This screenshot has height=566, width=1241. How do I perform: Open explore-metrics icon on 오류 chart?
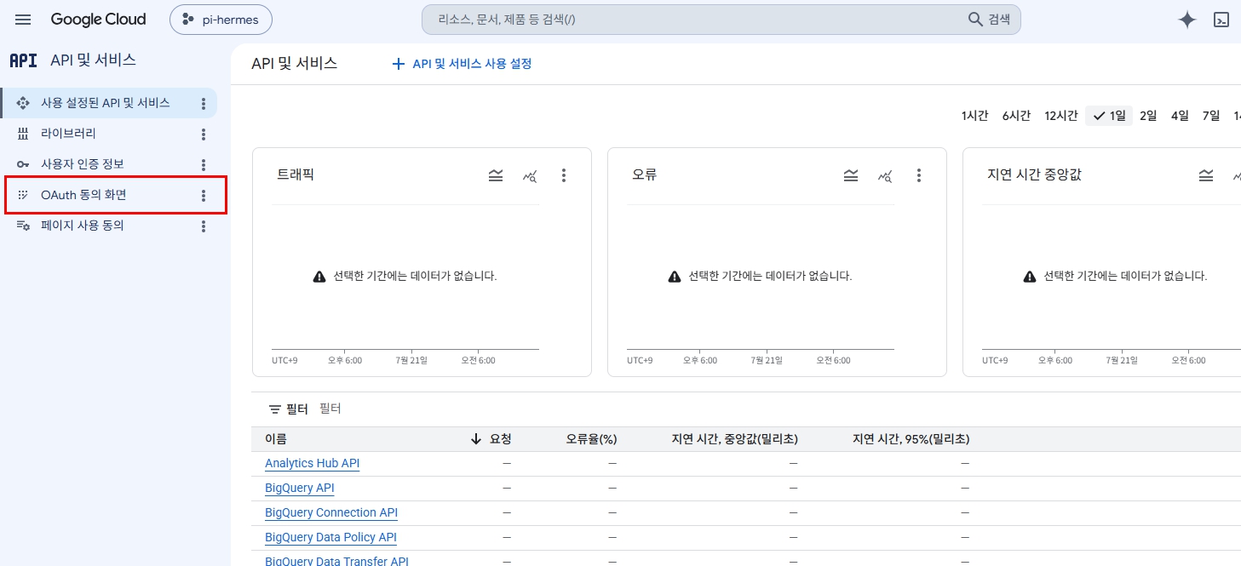click(x=885, y=175)
